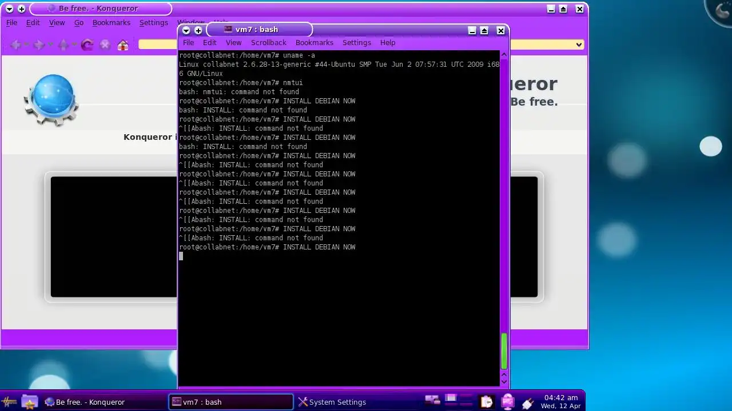Open the terminal View menu
Viewport: 732px width, 411px height.
pos(233,43)
